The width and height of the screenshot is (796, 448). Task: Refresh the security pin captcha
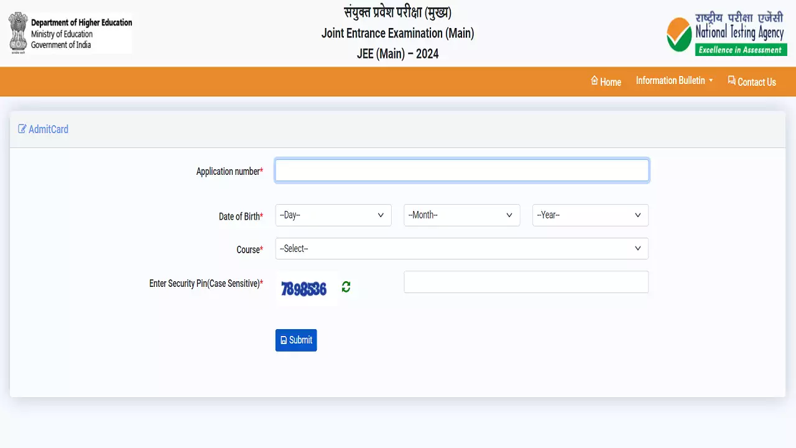point(346,287)
